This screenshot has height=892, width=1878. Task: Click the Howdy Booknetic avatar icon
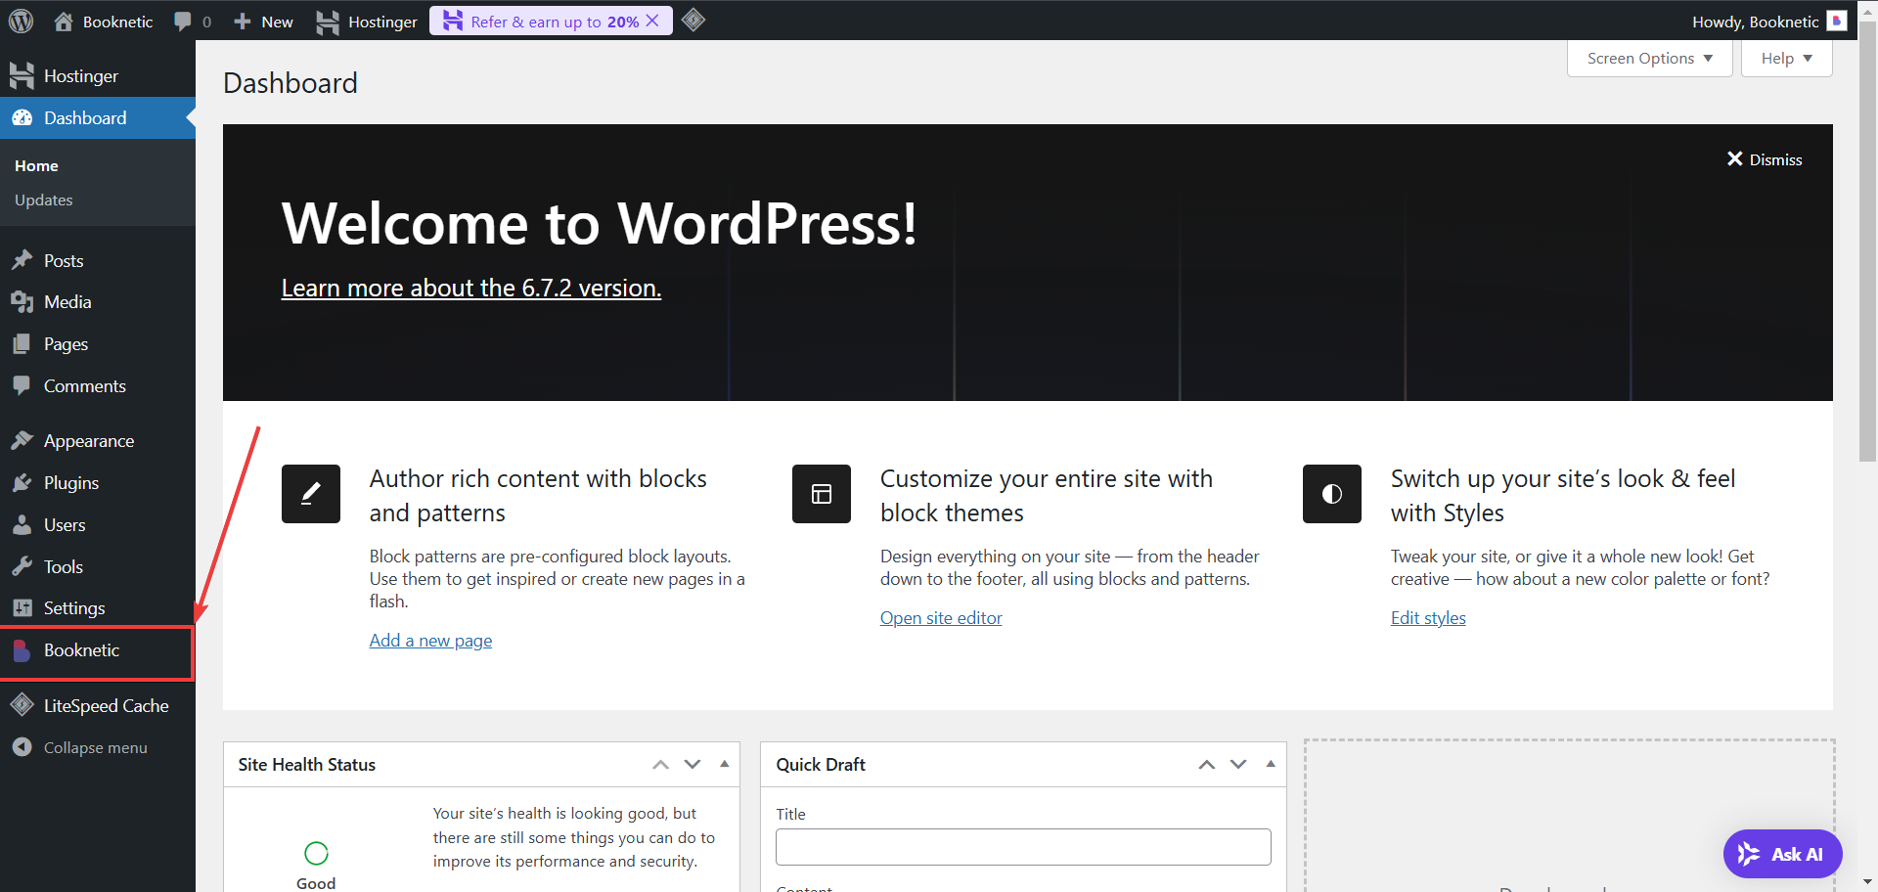[1836, 22]
